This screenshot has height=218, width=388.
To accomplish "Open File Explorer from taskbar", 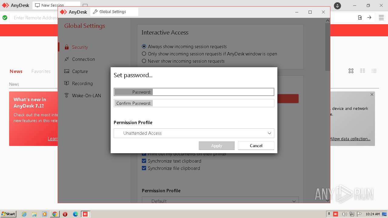I will (34, 214).
